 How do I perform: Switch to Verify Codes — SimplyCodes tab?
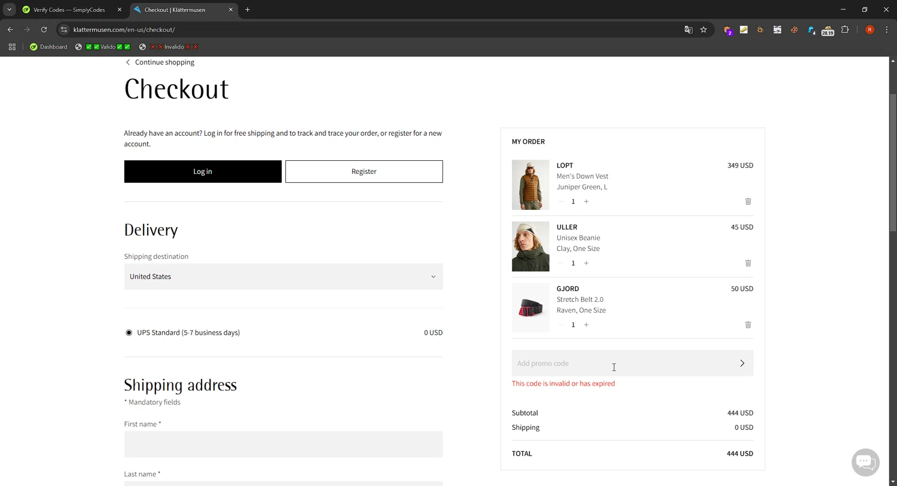click(x=71, y=10)
